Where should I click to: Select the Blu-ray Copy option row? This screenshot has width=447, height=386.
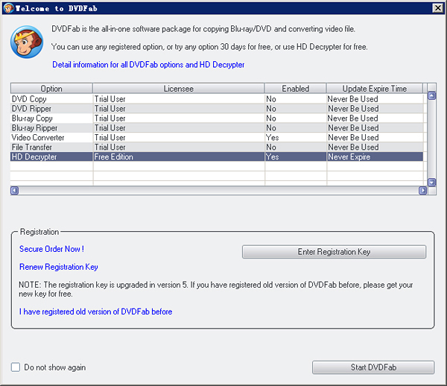tap(217, 118)
